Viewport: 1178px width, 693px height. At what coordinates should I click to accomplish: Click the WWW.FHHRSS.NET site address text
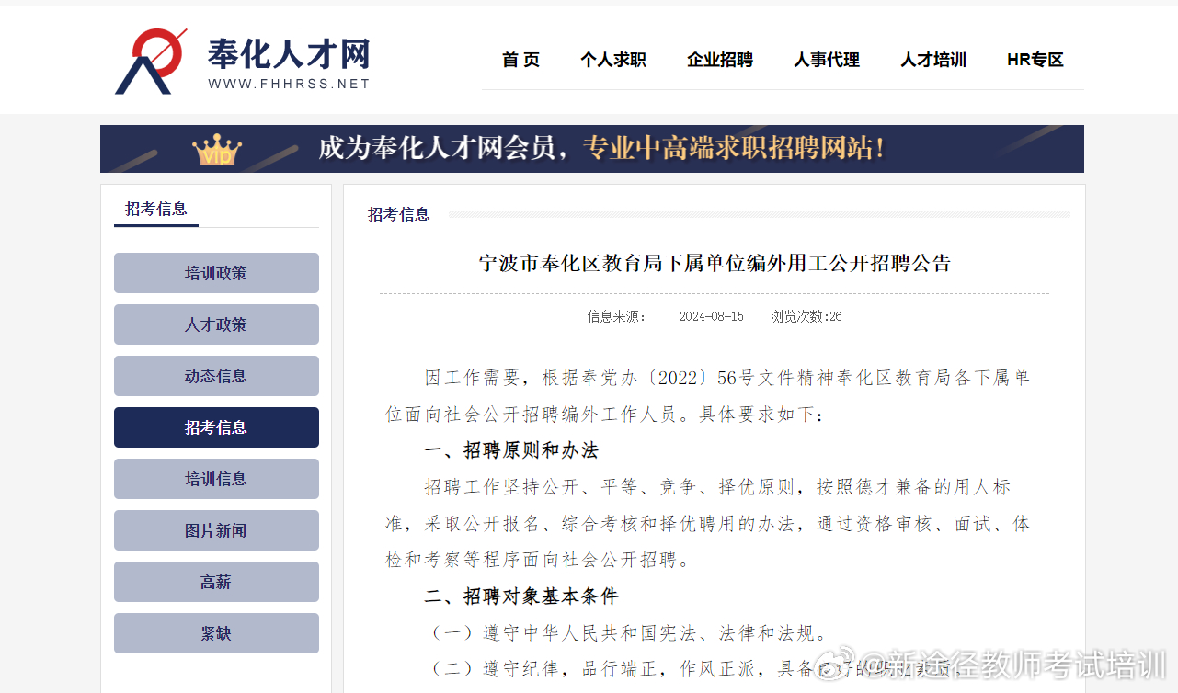tap(288, 84)
